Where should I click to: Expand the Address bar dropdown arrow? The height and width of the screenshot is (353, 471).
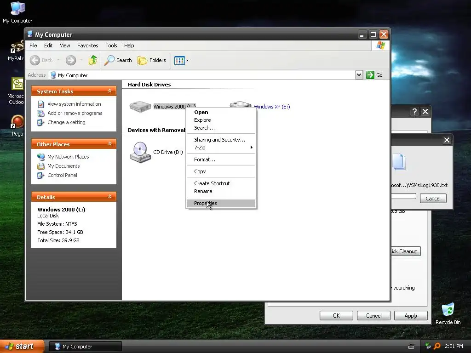(x=359, y=75)
